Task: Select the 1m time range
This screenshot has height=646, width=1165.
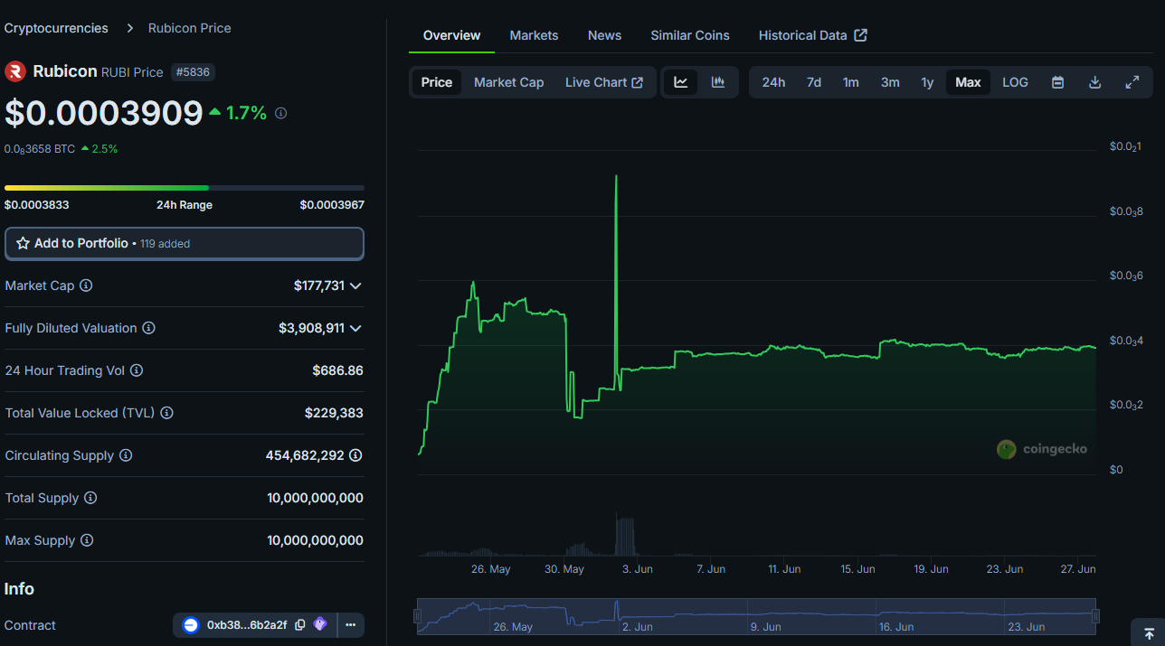Action: tap(851, 82)
